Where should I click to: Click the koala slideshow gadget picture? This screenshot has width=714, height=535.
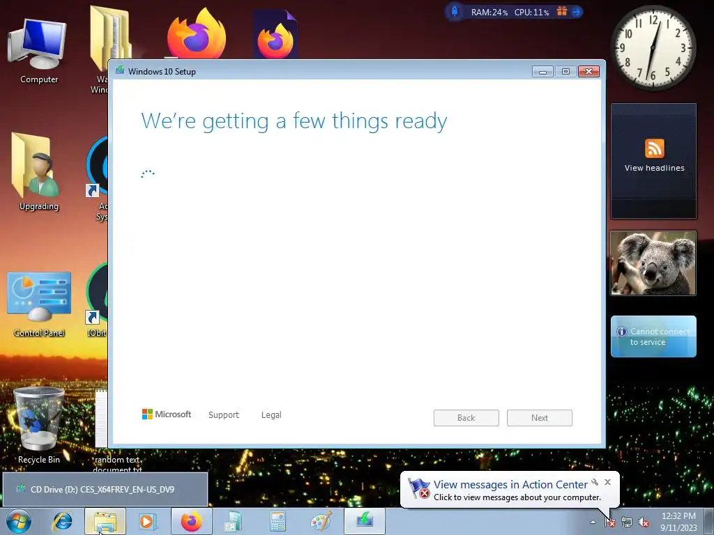click(x=653, y=263)
